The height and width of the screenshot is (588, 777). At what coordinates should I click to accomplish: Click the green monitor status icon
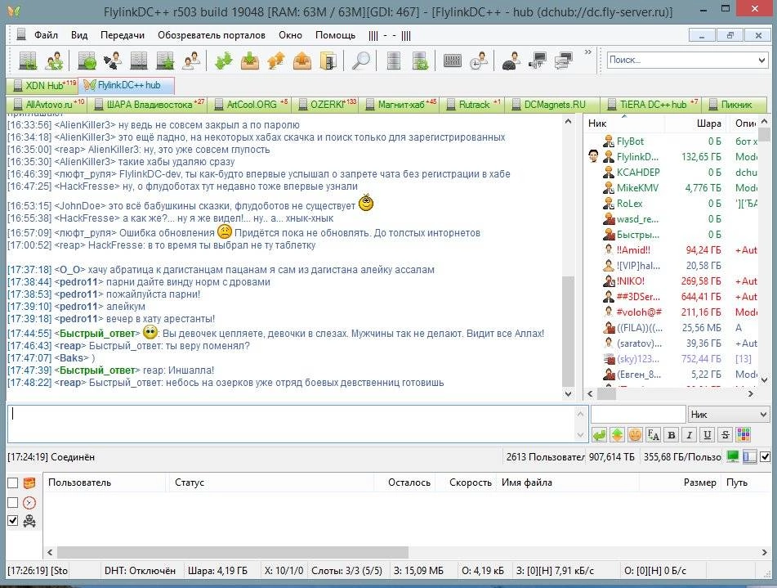[733, 456]
